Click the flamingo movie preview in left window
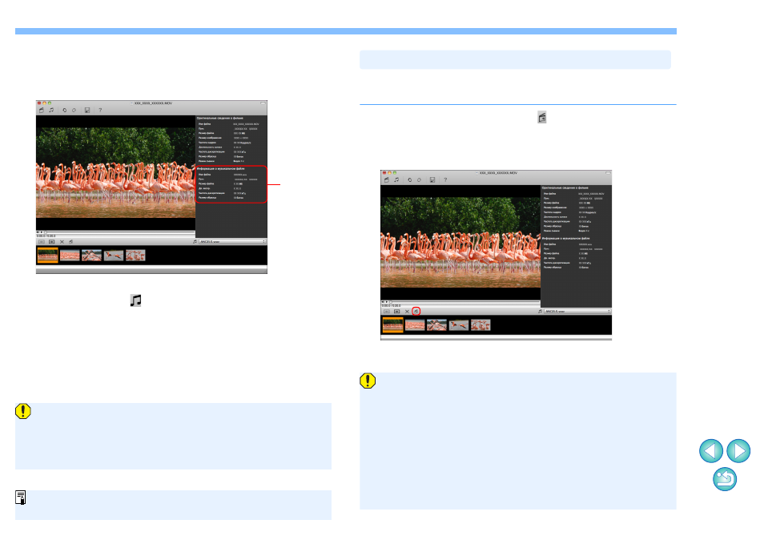The width and height of the screenshot is (764, 540). 115,172
